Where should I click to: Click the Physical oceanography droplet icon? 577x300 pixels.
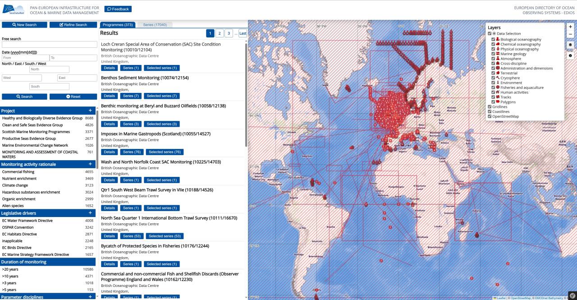499,49
